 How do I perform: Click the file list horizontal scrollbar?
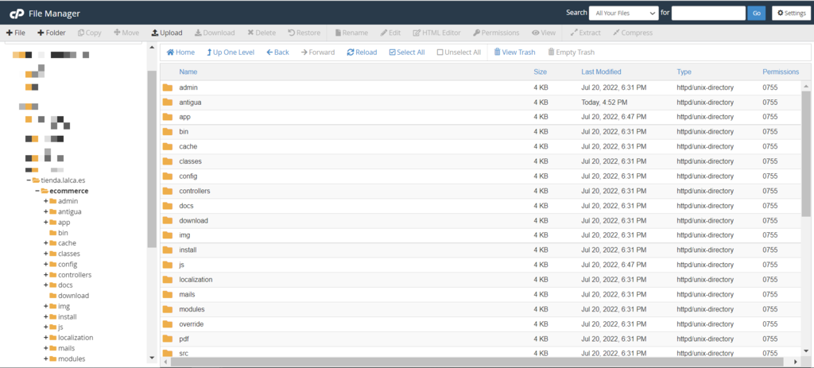477,362
